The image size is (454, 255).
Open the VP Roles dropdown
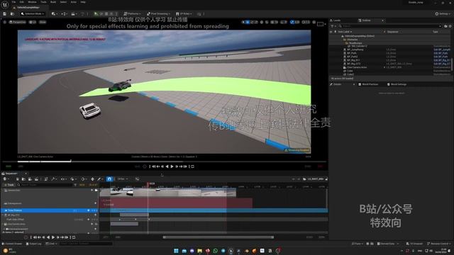(x=184, y=13)
